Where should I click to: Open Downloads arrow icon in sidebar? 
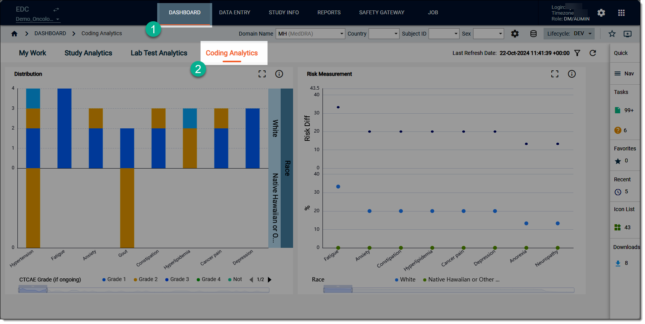tap(618, 263)
